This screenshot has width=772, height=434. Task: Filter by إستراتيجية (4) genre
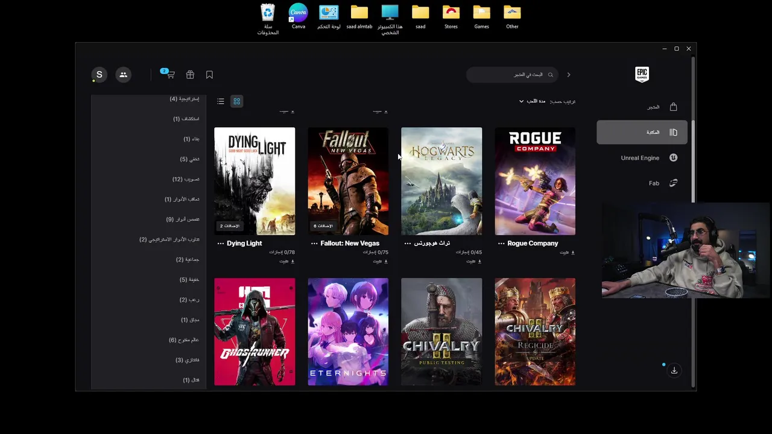(x=184, y=99)
